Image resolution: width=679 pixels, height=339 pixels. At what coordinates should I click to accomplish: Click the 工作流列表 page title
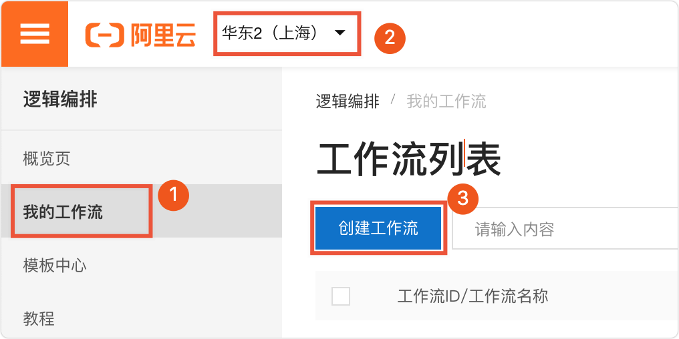pyautogui.click(x=408, y=159)
